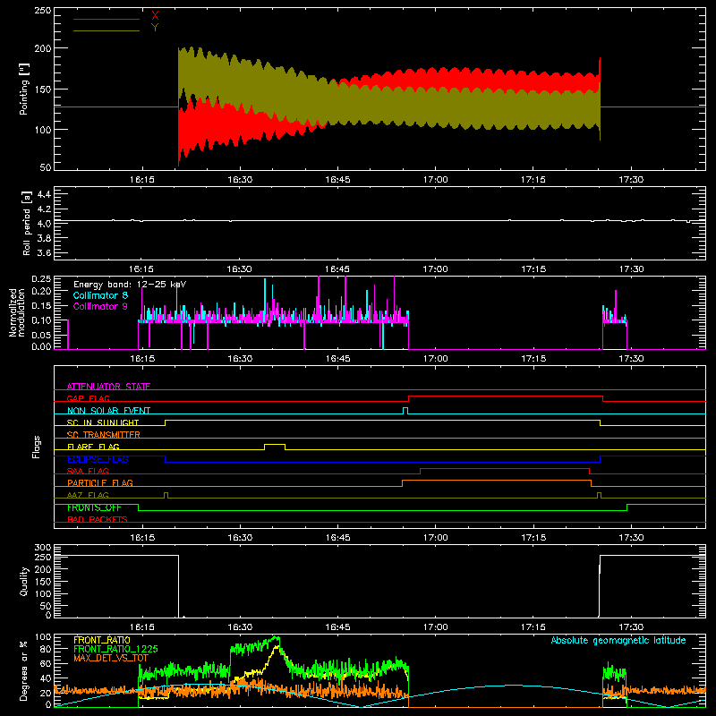Click the FLARE_FLAG label
Screen dimensions: 716x716
tap(93, 447)
